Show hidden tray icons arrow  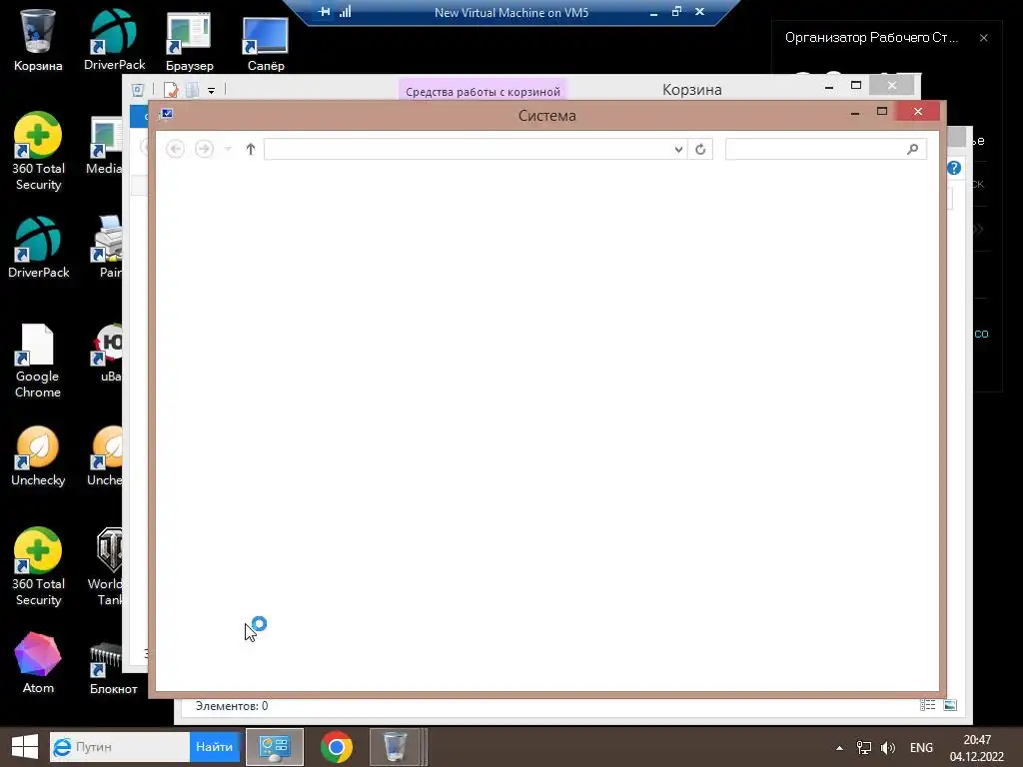coord(839,748)
